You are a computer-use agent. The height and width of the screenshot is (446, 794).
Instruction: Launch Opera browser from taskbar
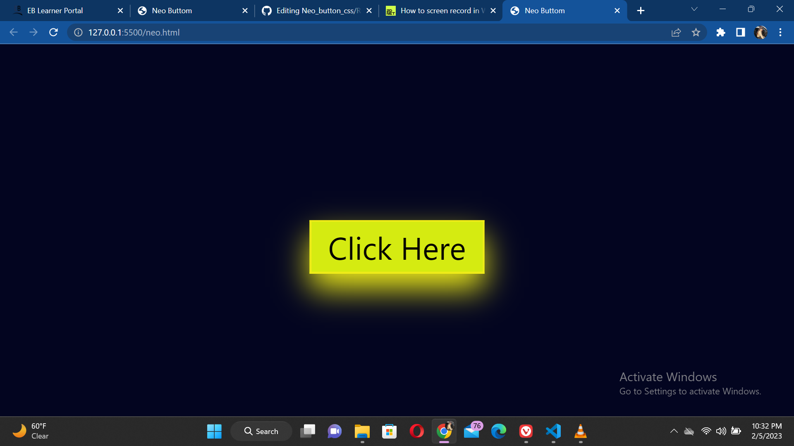click(416, 431)
